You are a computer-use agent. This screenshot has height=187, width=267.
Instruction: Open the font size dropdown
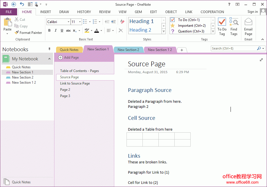[80, 22]
